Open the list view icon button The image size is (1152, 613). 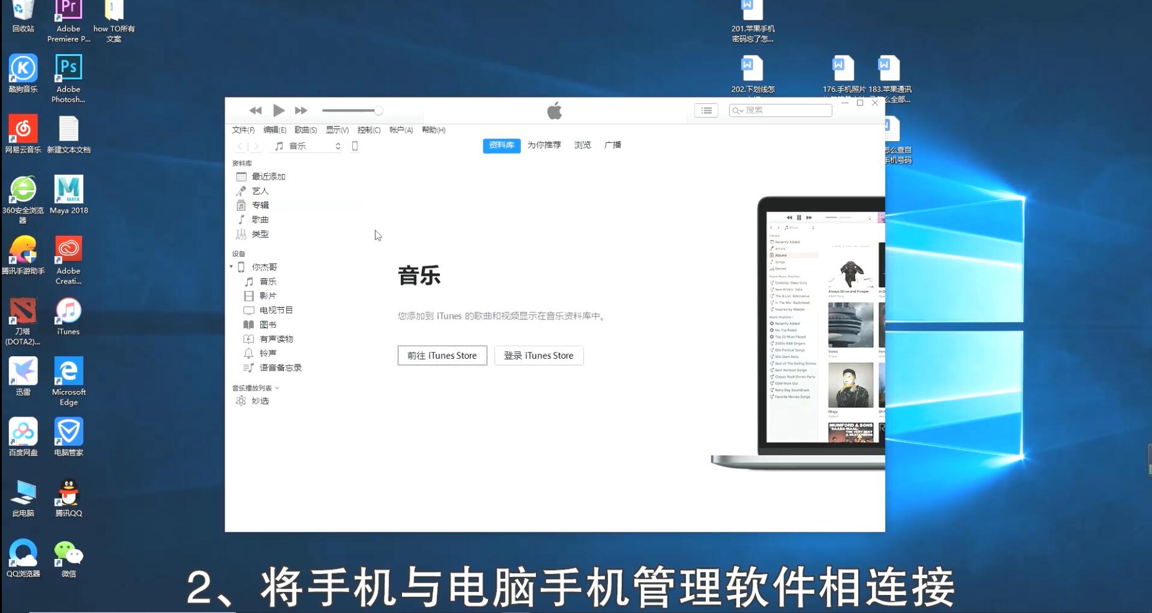706,111
